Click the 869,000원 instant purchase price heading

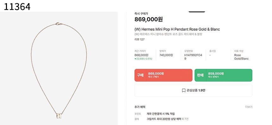[148, 19]
